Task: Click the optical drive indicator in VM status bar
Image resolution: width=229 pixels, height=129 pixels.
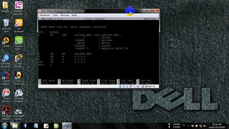Action: [123, 86]
